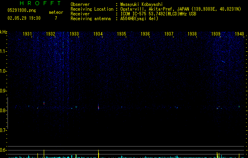Click the kHz axis unit label
Image resolution: width=248 pixels, height=158 pixels.
(x=4, y=32)
